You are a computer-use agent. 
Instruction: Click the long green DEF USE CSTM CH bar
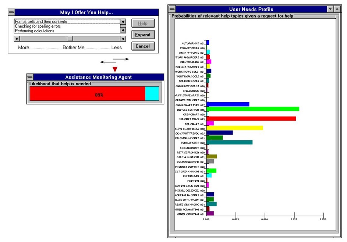tap(253, 109)
